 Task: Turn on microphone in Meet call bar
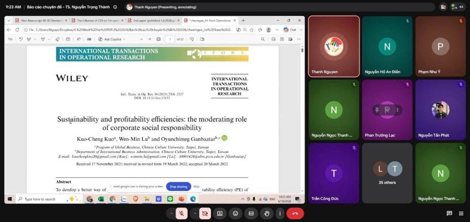coord(181,214)
